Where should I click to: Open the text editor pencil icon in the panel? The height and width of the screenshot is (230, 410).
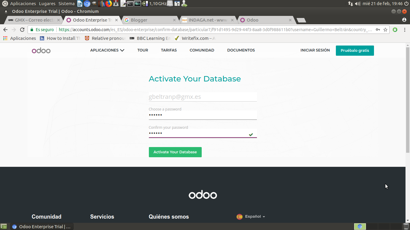click(x=123, y=4)
